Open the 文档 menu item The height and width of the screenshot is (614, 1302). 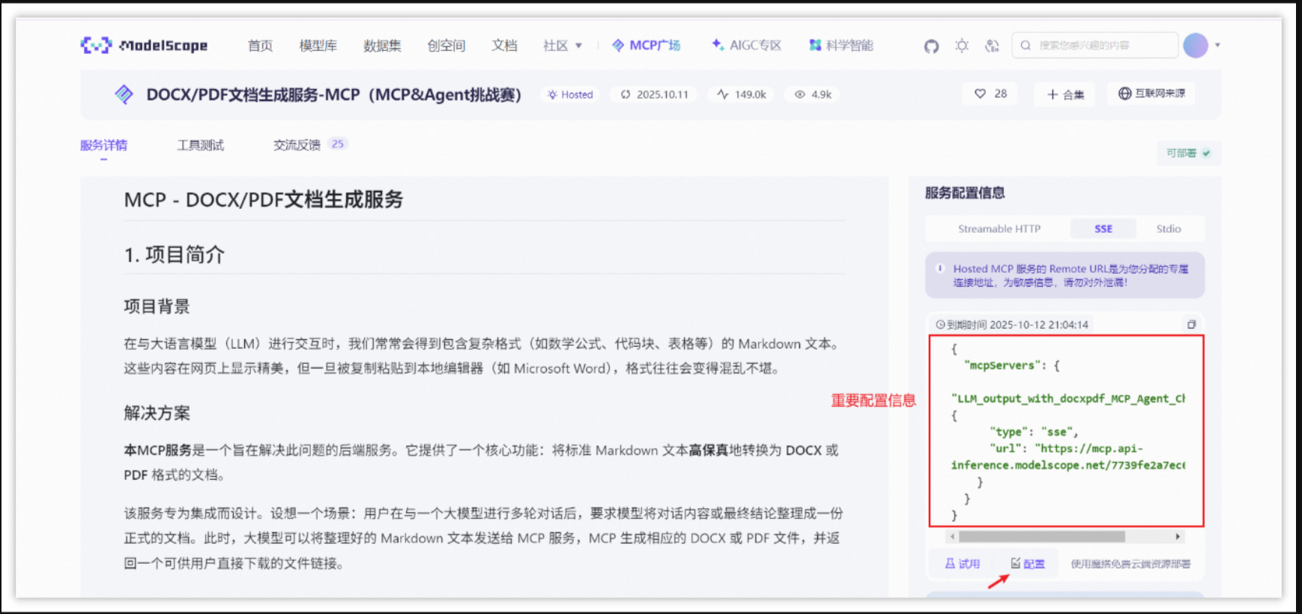pos(504,46)
